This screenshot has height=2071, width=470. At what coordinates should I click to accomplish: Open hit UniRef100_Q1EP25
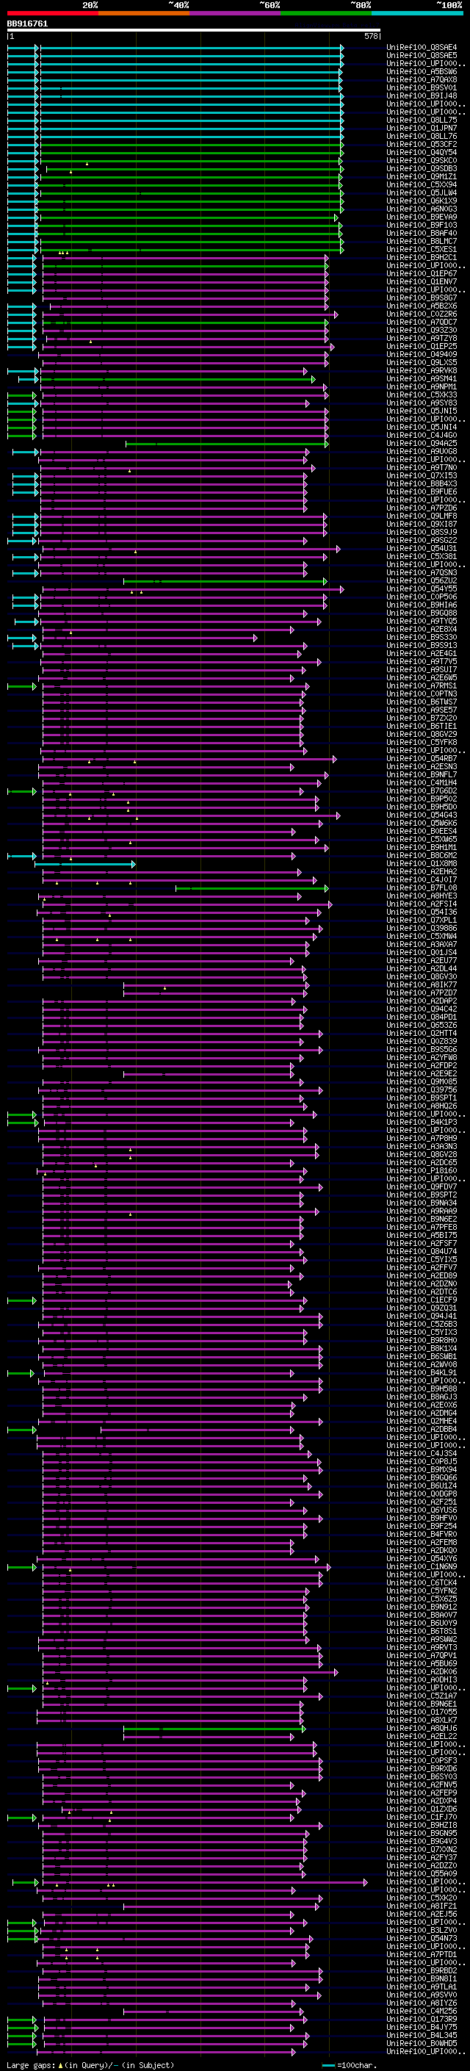(x=422, y=347)
